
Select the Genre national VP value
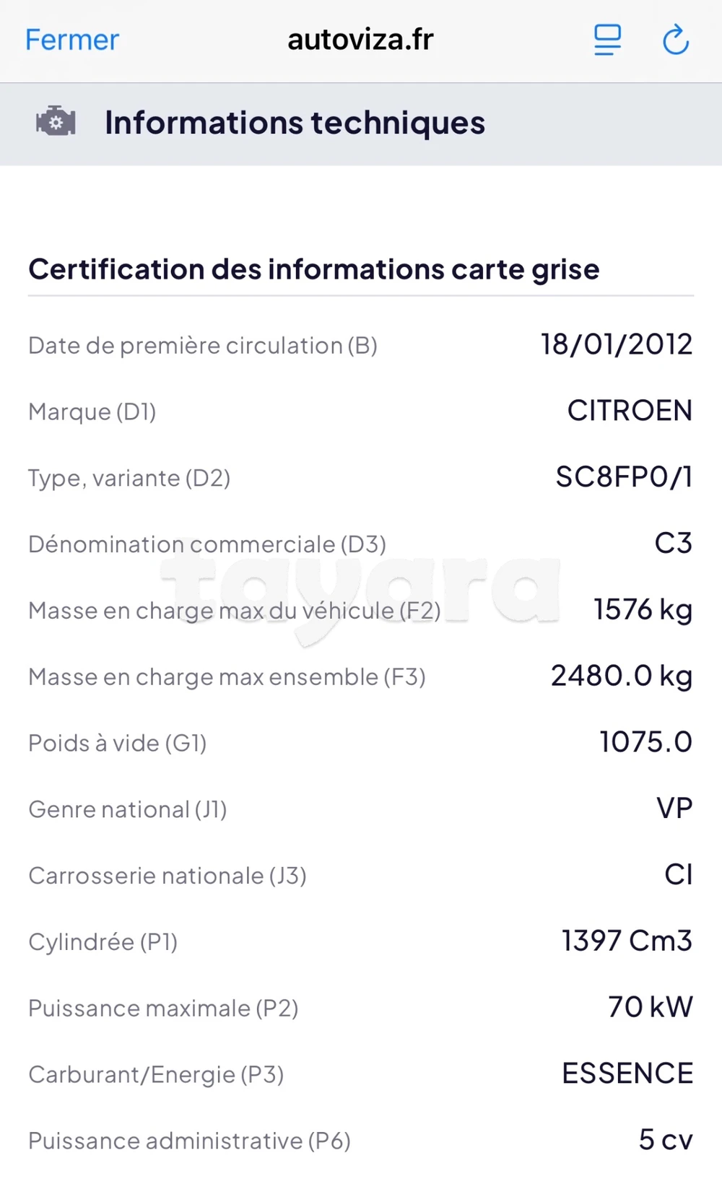point(676,808)
